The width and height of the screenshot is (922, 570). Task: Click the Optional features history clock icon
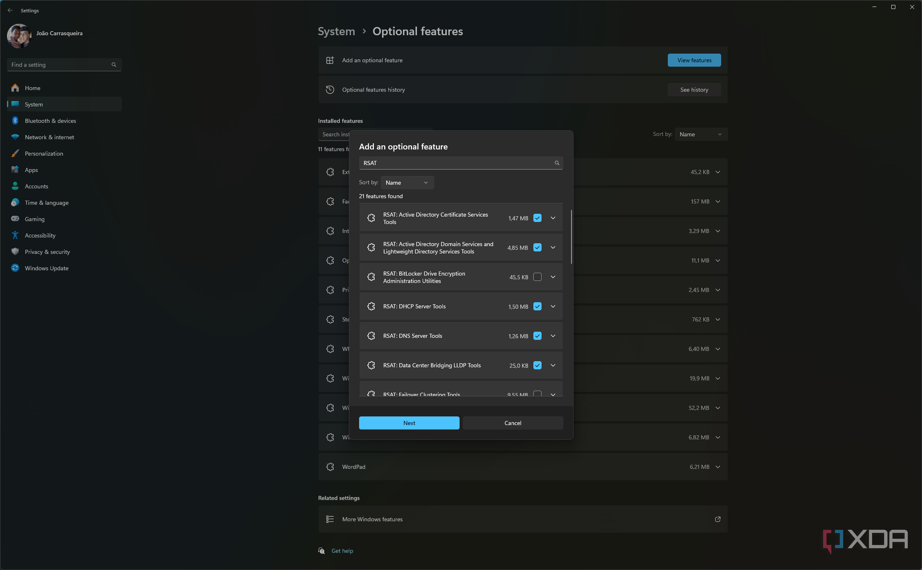pos(330,90)
